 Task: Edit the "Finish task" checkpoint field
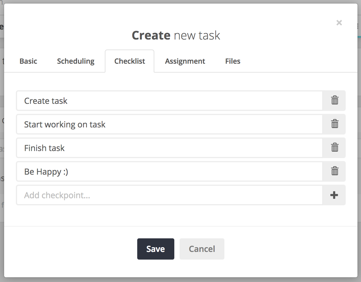pos(169,148)
